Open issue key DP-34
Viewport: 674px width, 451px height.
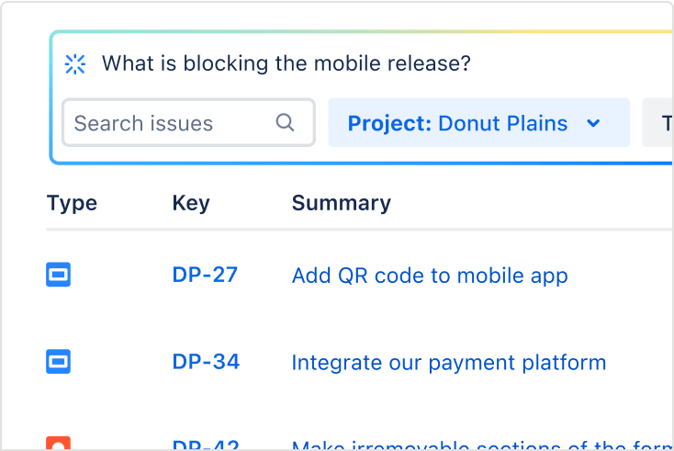206,362
